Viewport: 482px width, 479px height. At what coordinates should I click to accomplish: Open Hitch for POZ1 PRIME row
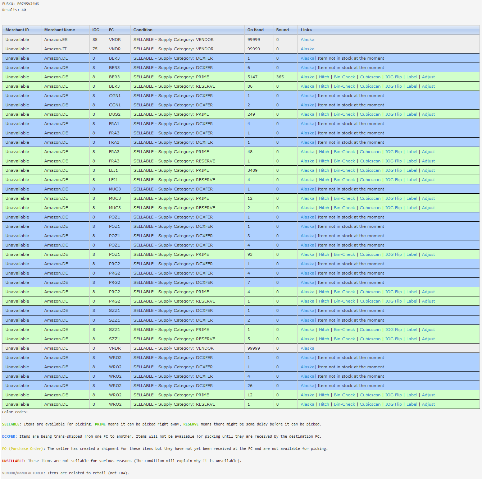(324, 254)
